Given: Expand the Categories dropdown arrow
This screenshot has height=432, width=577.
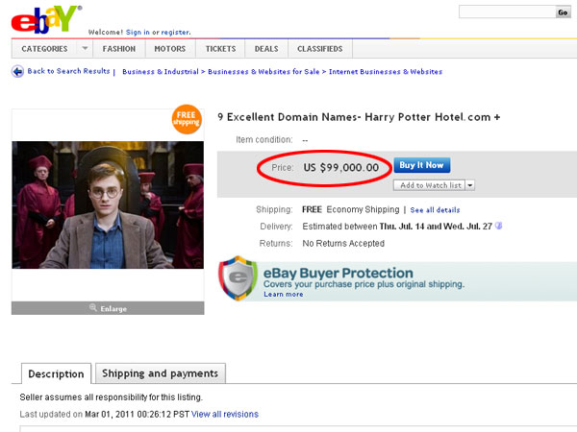Looking at the screenshot, I should click(x=85, y=48).
